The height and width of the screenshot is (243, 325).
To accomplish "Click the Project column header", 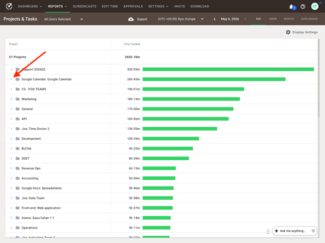I will tap(13, 44).
